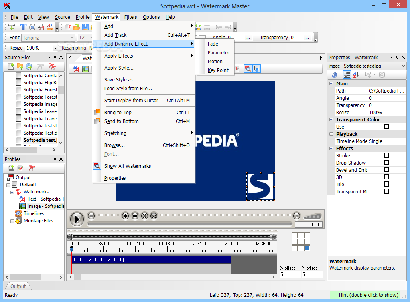Add a new source file using page-plus icon
410x302 pixels.
click(x=11, y=66)
